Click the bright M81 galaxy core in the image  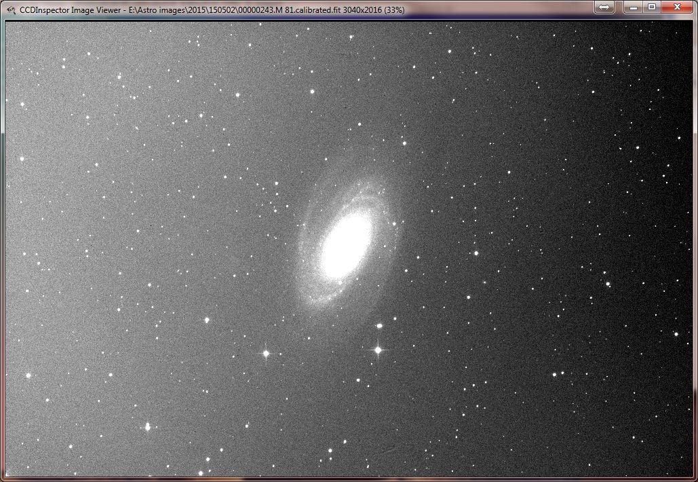tap(347, 244)
